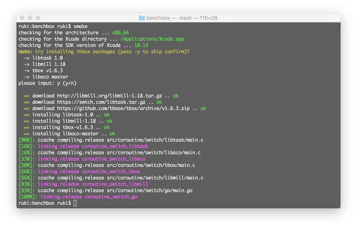Click the window title 'benchbox — -bash — 116×29'

click(x=182, y=18)
